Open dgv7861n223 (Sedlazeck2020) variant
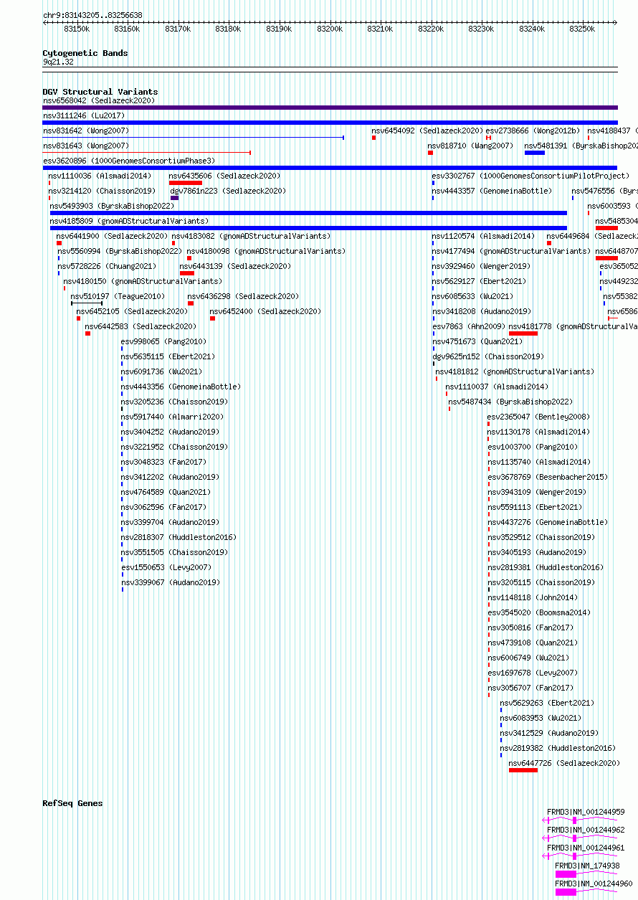 click(228, 191)
